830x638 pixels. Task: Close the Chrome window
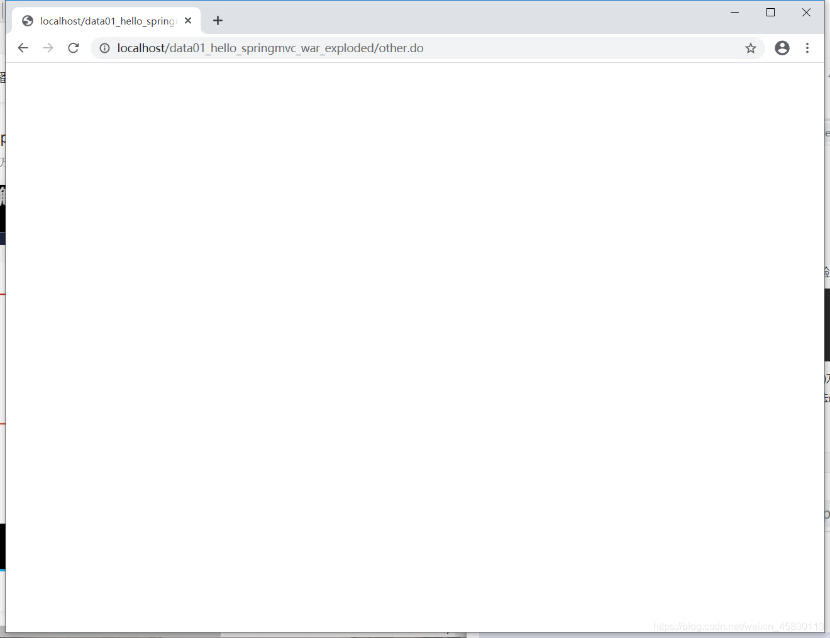806,13
